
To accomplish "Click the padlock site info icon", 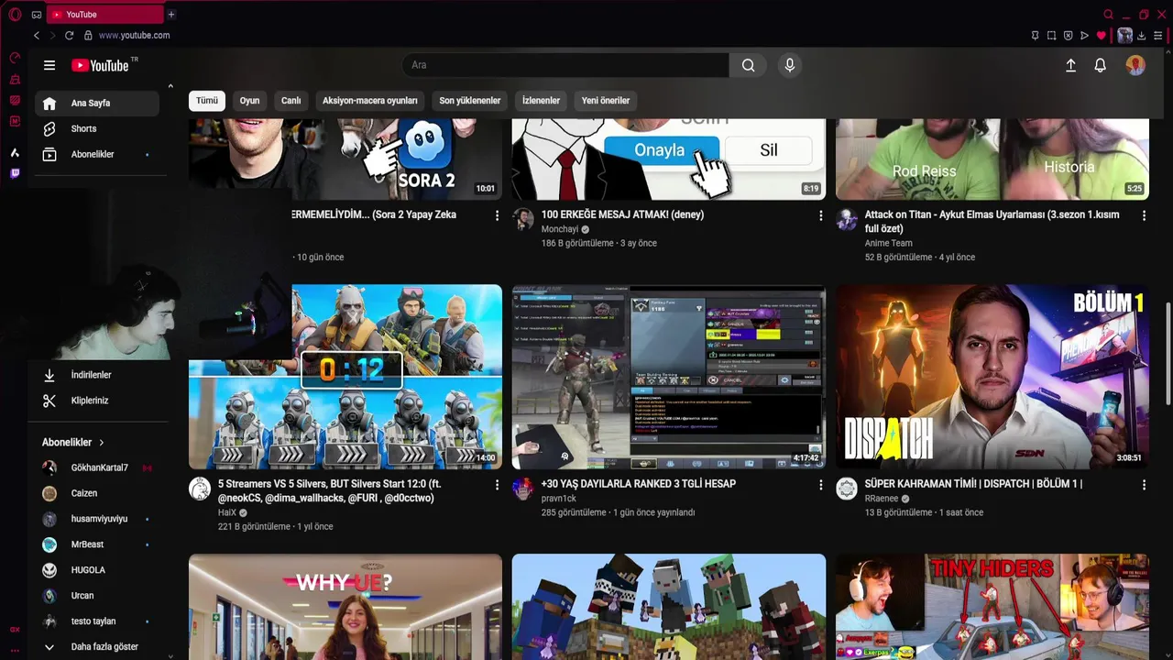I will [x=88, y=36].
